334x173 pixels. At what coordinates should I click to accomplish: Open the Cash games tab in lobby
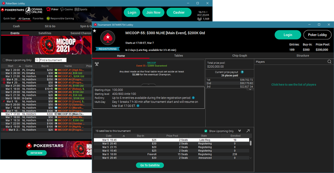[x=17, y=26]
